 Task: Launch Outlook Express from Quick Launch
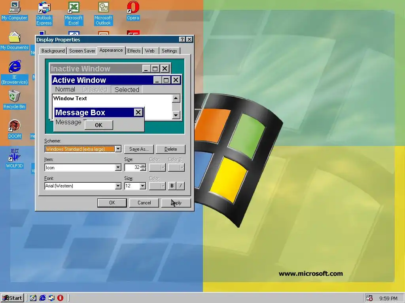(x=51, y=298)
